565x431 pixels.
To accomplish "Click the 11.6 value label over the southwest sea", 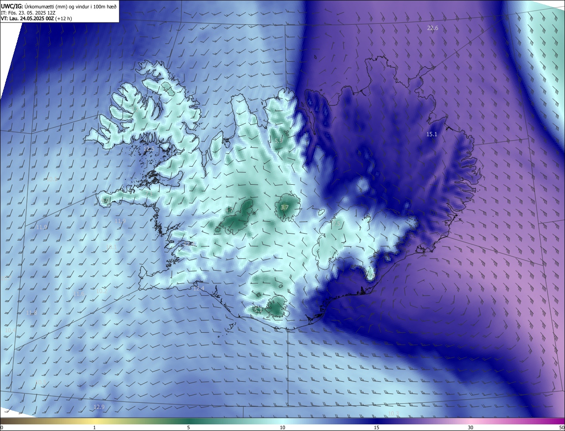I will pos(79,294).
